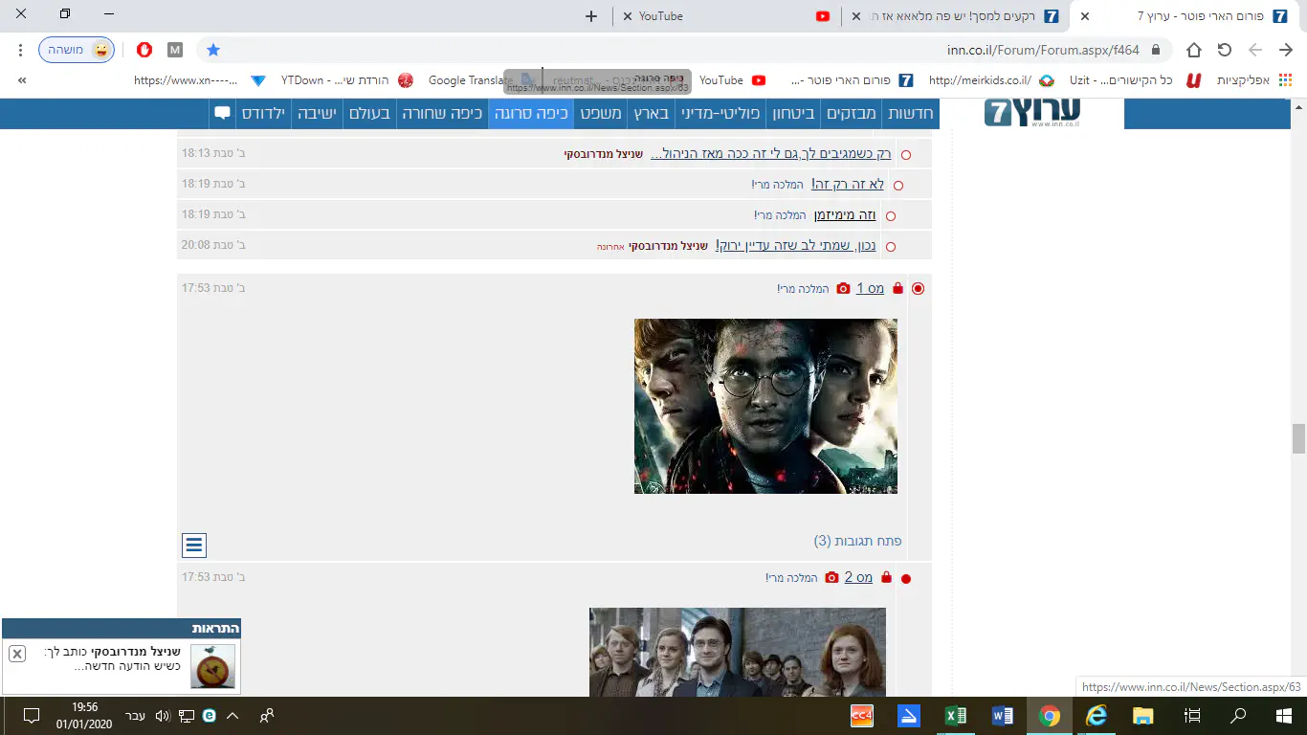Switch to the YouTube browser tab
This screenshot has width=1307, height=735.
click(x=660, y=16)
